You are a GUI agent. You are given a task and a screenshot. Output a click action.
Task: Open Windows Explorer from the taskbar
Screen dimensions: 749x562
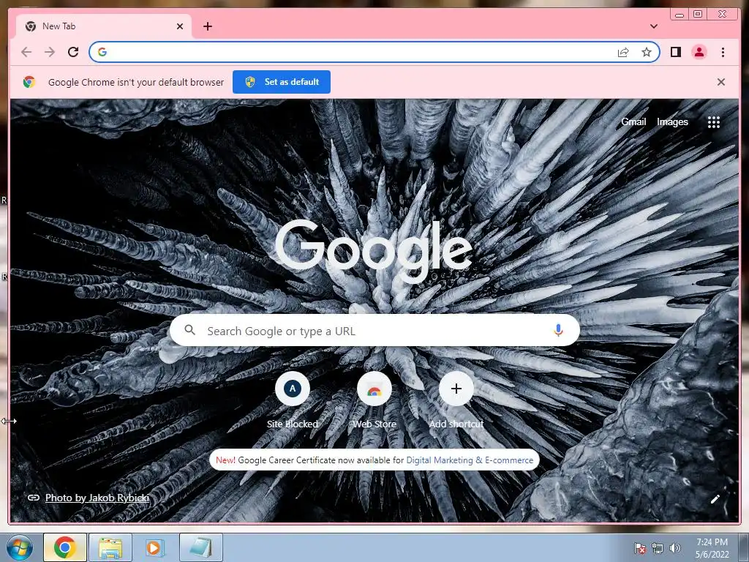coord(110,547)
